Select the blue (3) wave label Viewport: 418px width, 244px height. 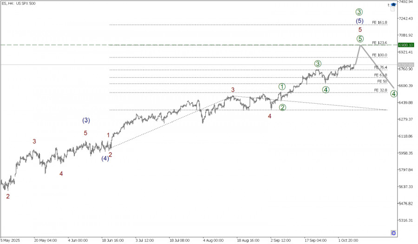click(86, 120)
